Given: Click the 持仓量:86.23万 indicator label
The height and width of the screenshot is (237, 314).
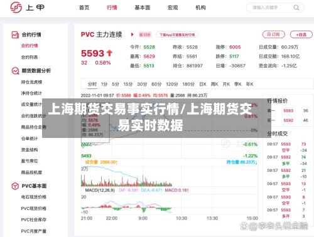Looking at the screenshot, I should pyautogui.click(x=242, y=162).
